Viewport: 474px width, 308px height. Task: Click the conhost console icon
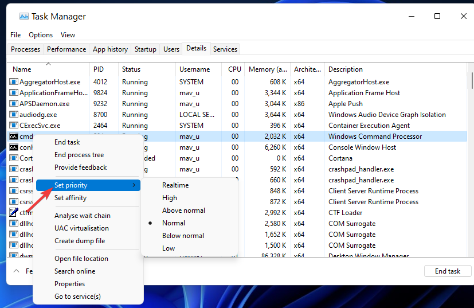pos(14,147)
